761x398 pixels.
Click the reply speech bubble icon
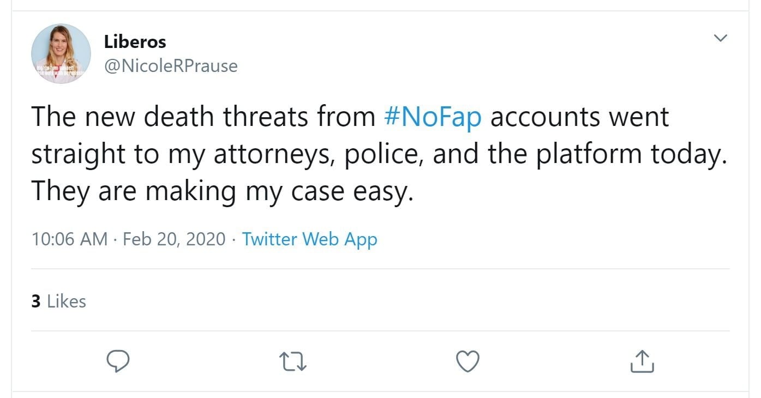pyautogui.click(x=116, y=360)
